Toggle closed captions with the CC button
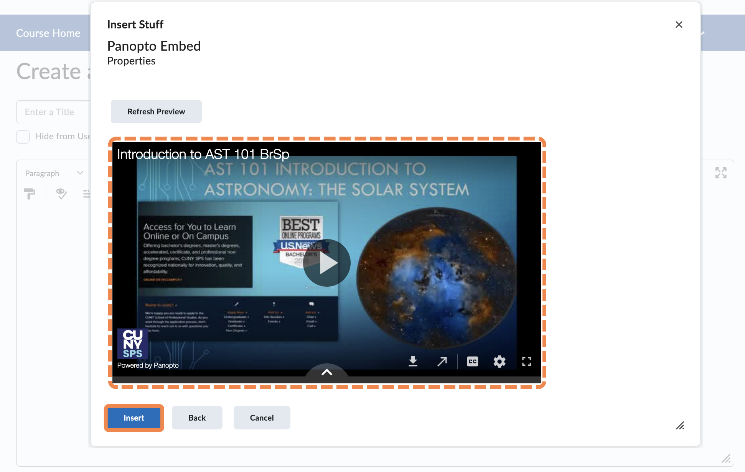 coord(472,361)
